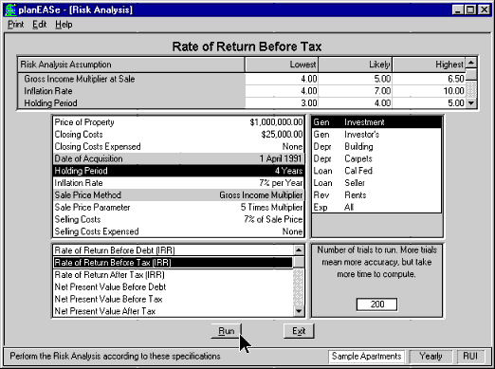495x369 pixels.
Task: Close the planEASe window
Action: tap(484, 9)
